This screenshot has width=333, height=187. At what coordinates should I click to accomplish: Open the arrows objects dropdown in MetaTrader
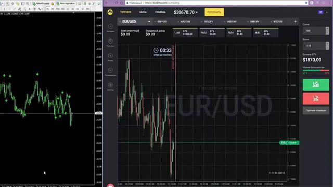pyautogui.click(x=41, y=9)
